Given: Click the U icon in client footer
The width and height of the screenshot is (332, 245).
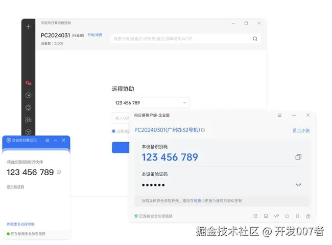Looking at the screenshot, I should tap(297, 216).
